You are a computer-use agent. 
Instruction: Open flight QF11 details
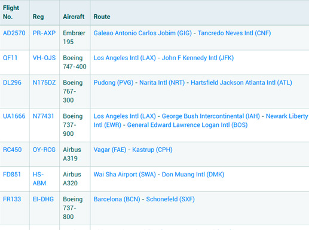tap(10, 58)
